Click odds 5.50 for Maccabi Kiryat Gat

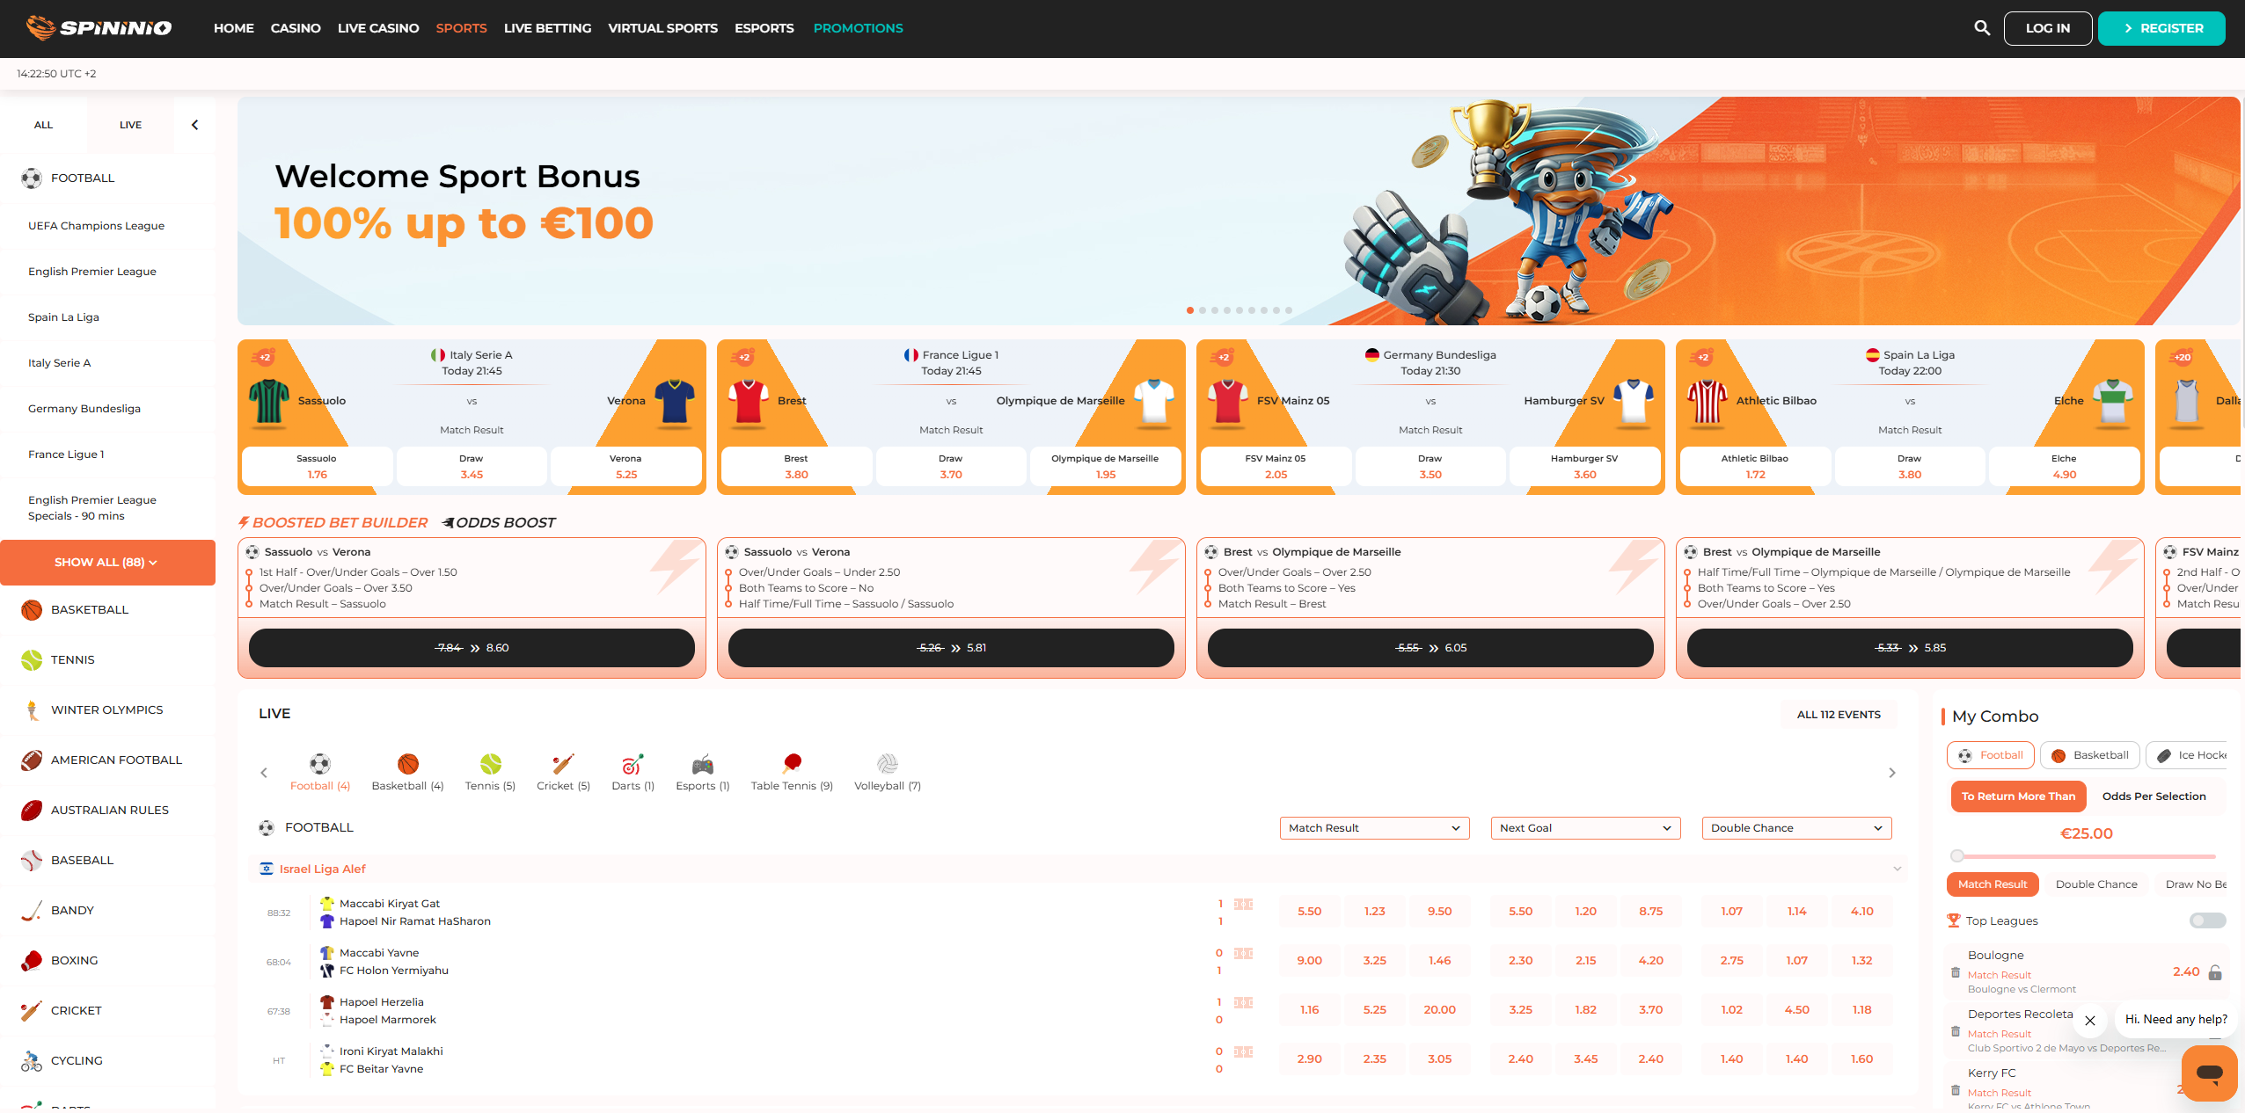click(x=1308, y=911)
